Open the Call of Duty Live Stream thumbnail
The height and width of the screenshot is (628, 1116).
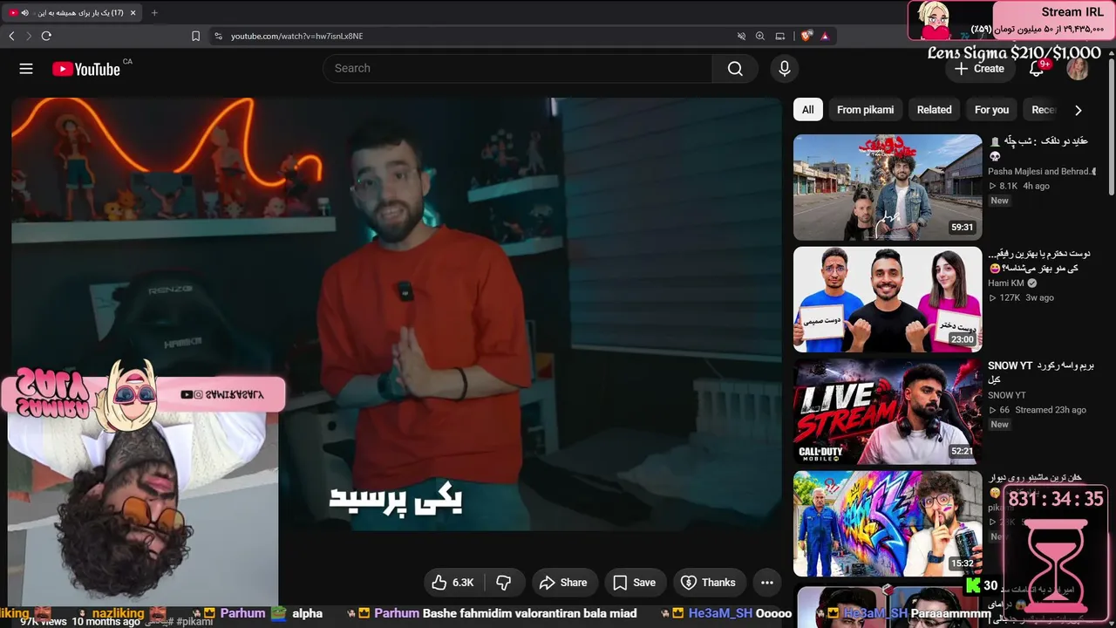coord(888,412)
